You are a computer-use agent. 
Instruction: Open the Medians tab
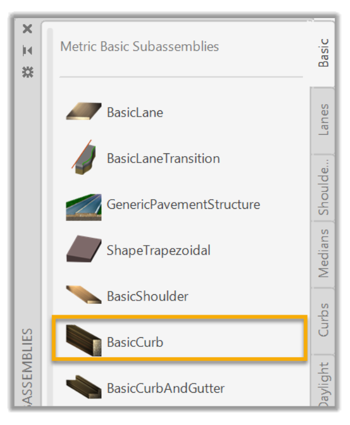click(x=323, y=255)
